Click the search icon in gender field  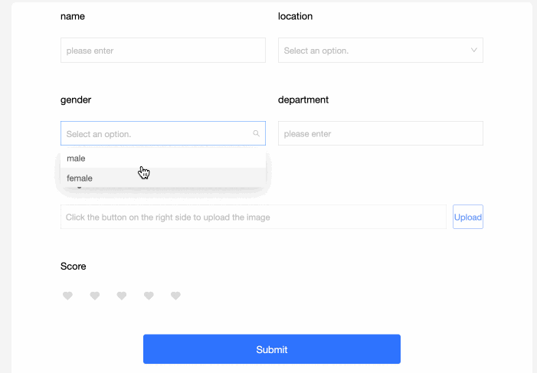[256, 134]
